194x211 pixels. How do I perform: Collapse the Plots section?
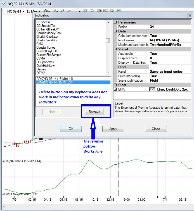[115, 85]
